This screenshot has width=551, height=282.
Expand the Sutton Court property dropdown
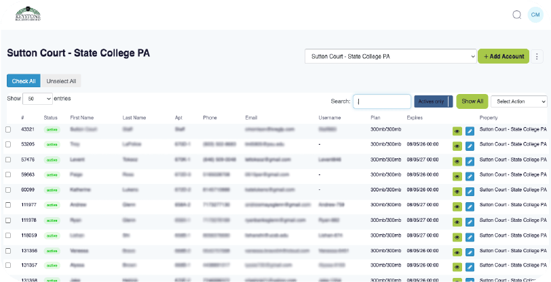coord(390,56)
